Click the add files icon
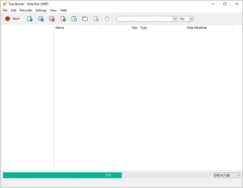 point(63,19)
